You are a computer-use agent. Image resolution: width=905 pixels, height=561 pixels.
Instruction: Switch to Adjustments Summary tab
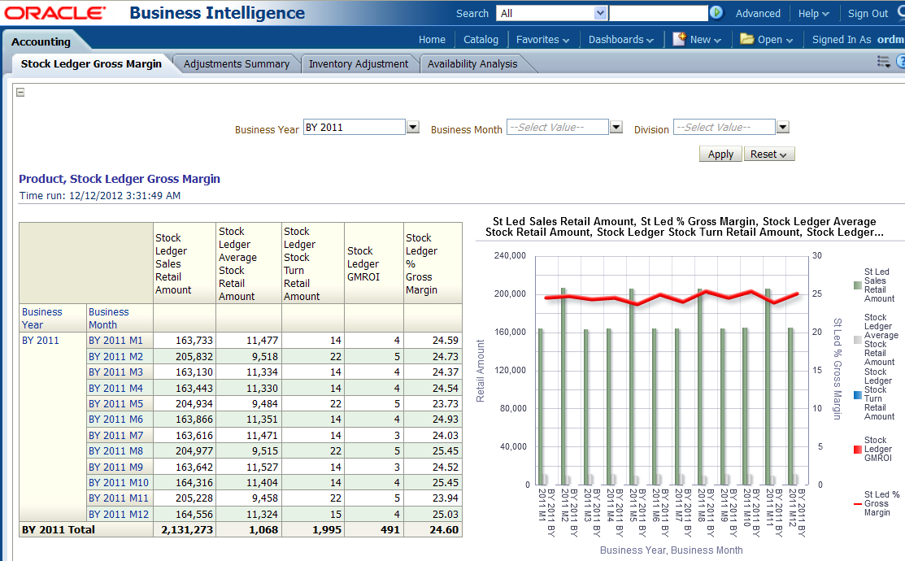pyautogui.click(x=236, y=64)
